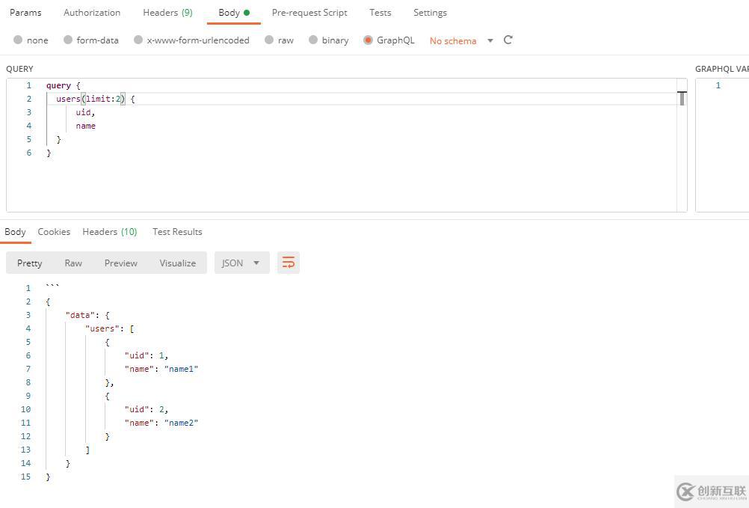Open the Test Results tab

pos(177,232)
